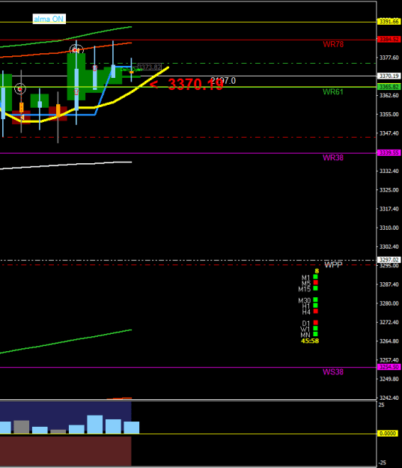This screenshot has height=468, width=402.
Task: Click the green square next to M15
Action: [315, 288]
